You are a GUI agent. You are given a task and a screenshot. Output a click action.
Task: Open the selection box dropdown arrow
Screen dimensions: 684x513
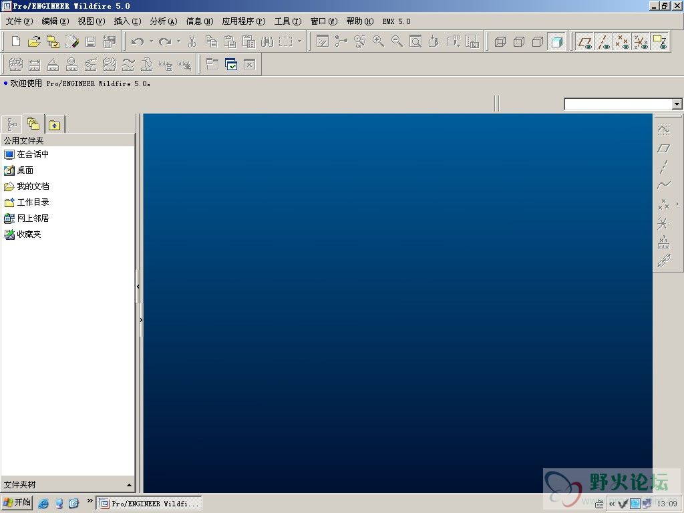coord(299,41)
